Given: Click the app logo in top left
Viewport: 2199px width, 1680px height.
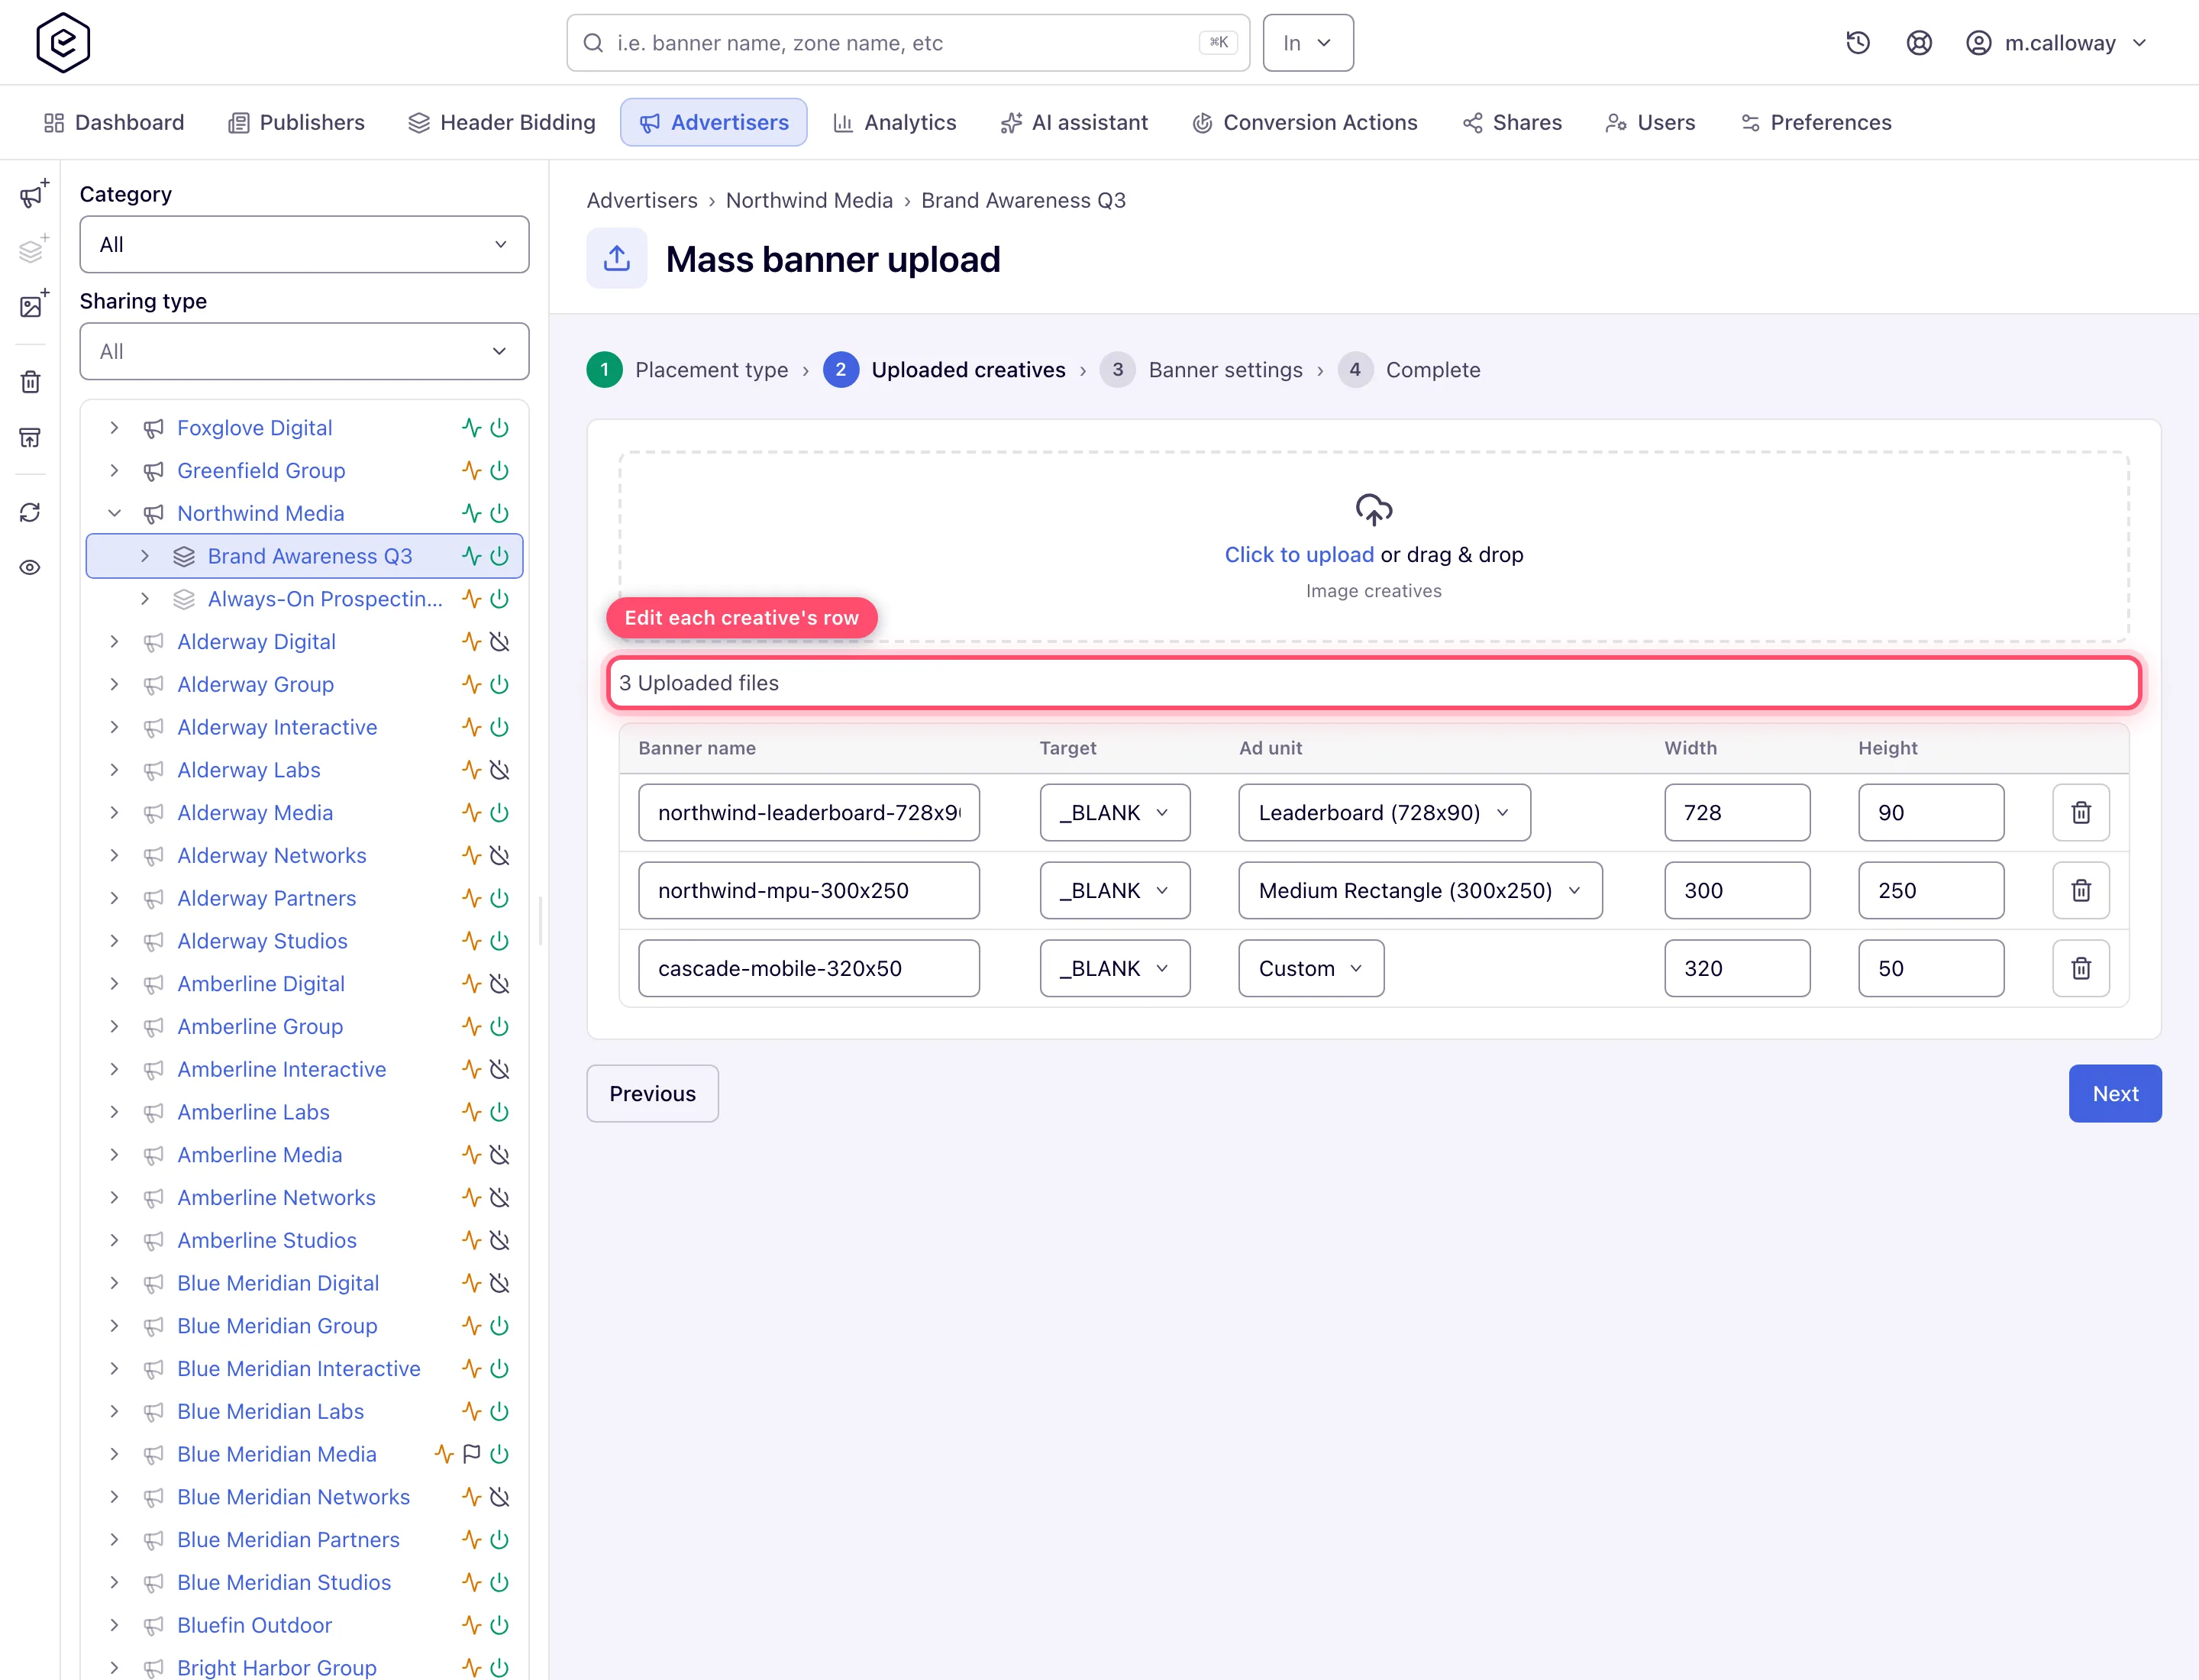Looking at the screenshot, I should tap(63, 43).
